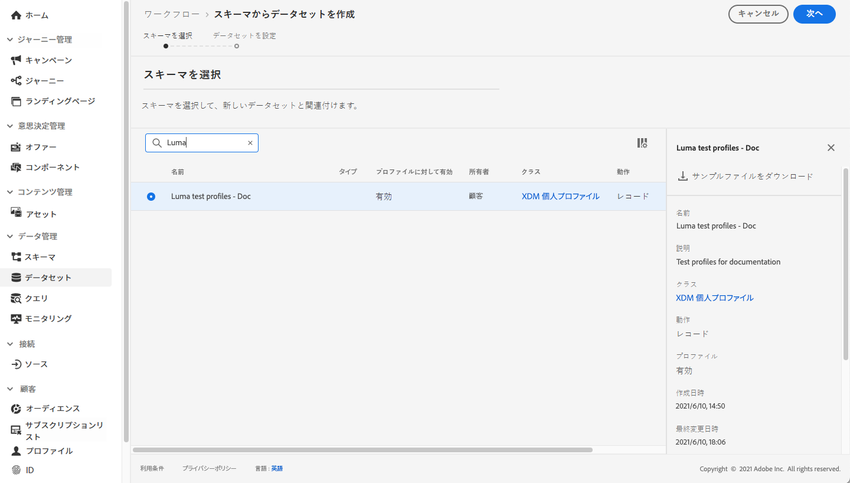Close the Luma test profiles details panel
The width and height of the screenshot is (850, 483).
point(831,148)
